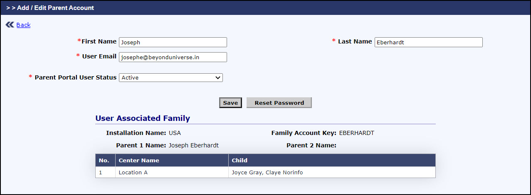This screenshot has width=531, height=195.
Task: Select the Location A table cell
Action: (x=133, y=172)
